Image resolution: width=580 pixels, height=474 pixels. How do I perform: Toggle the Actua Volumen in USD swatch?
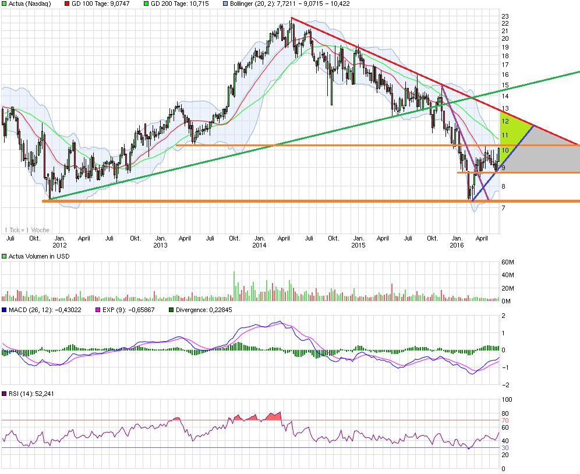[3, 256]
